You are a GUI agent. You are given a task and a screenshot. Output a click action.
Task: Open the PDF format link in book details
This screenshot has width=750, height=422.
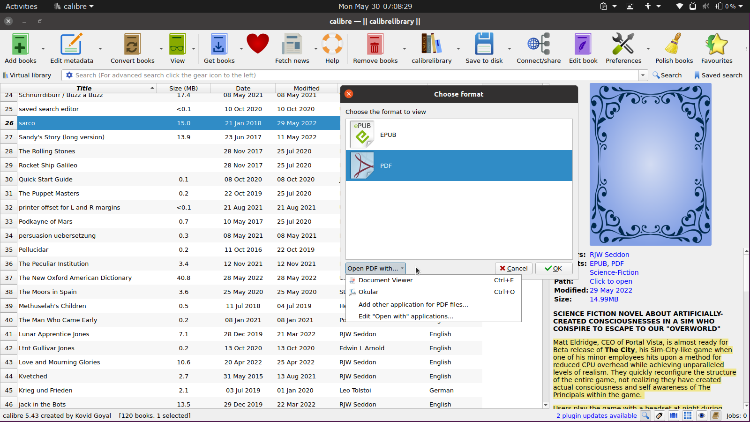(x=617, y=264)
